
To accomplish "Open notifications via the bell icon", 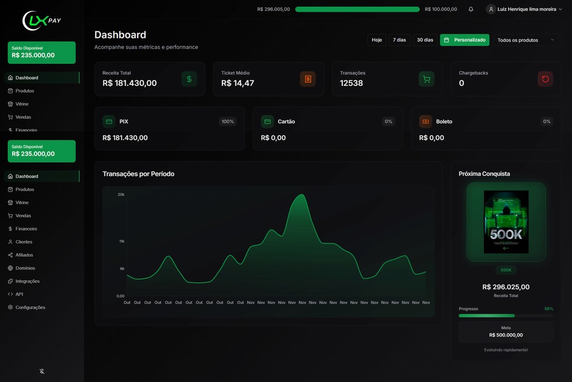I will point(471,9).
